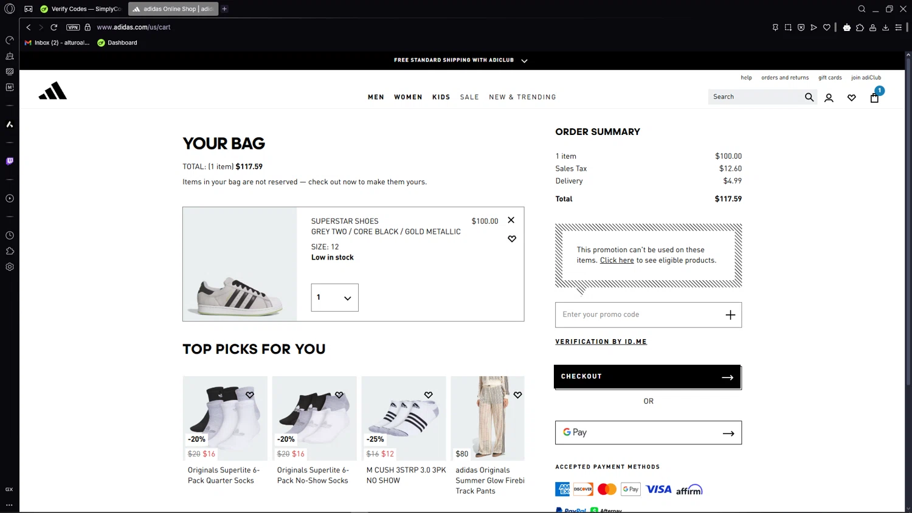The height and width of the screenshot is (513, 912).
Task: Switch to the Verify Codes browser tab
Action: click(80, 9)
